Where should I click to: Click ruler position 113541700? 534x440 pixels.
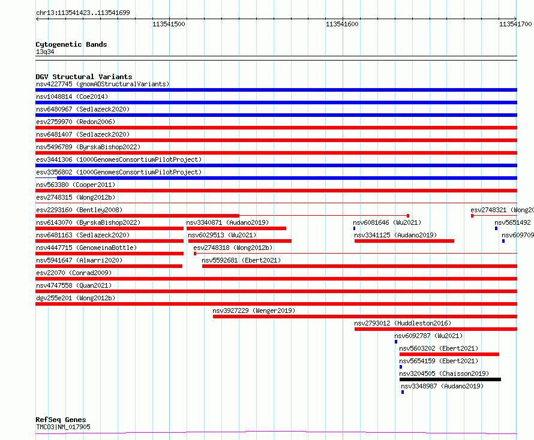(515, 24)
